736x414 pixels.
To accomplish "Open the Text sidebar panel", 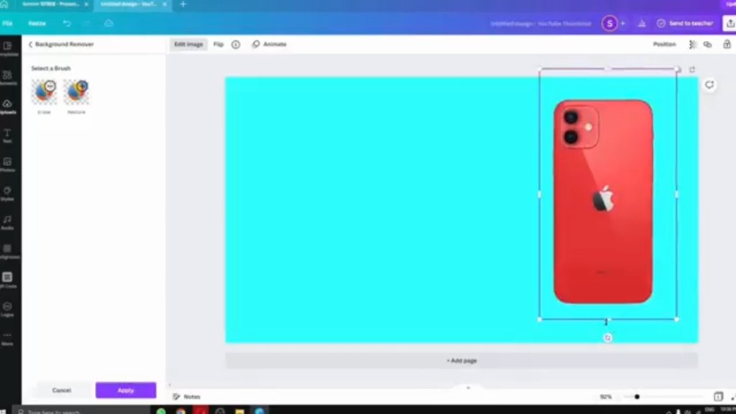I will (7, 136).
